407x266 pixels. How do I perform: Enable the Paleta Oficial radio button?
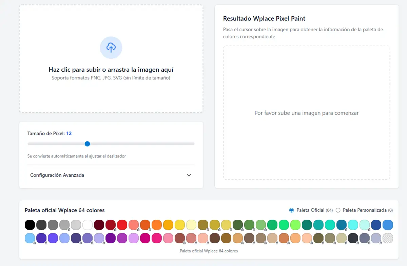tap(291, 210)
